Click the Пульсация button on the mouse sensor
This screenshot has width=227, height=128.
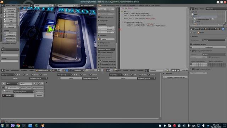[39, 92]
